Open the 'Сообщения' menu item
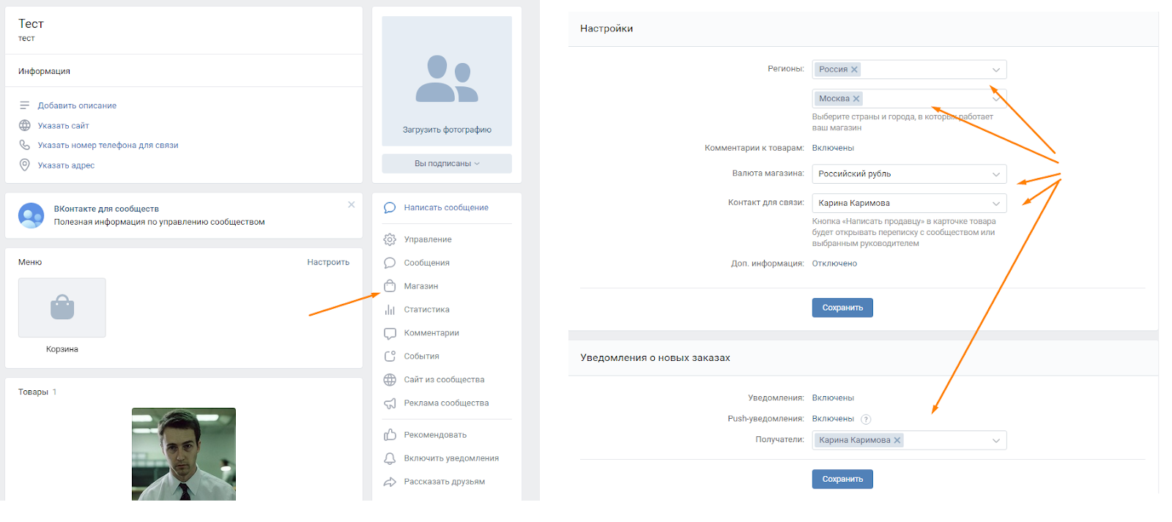Screen dimensions: 1172x522 click(x=427, y=263)
